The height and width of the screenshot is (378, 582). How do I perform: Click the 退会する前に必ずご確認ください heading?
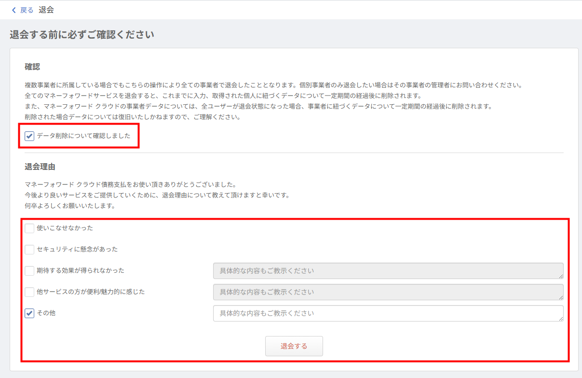pos(82,35)
